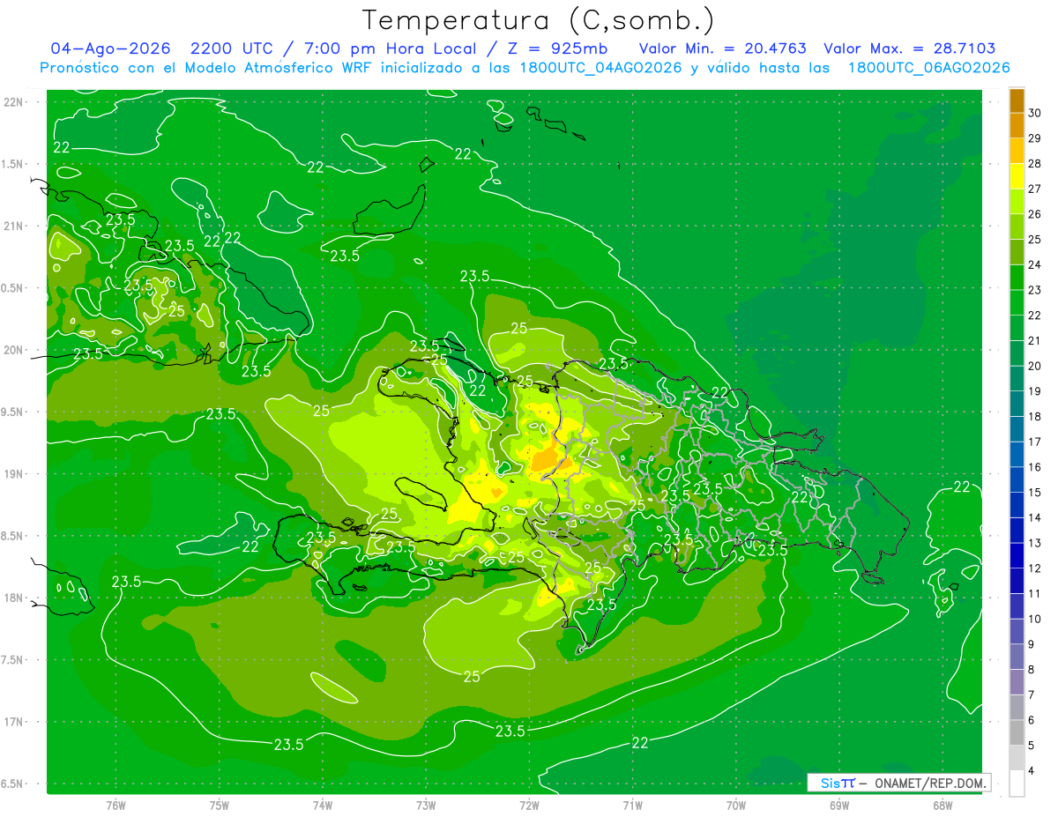Click the '68W' longitude axis label
The image size is (1058, 817).
[x=943, y=805]
